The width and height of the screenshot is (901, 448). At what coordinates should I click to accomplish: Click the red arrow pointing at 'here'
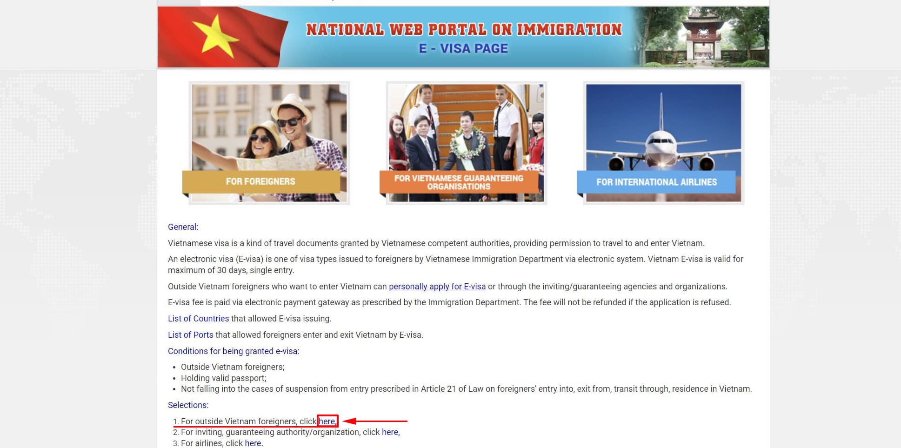click(x=375, y=421)
